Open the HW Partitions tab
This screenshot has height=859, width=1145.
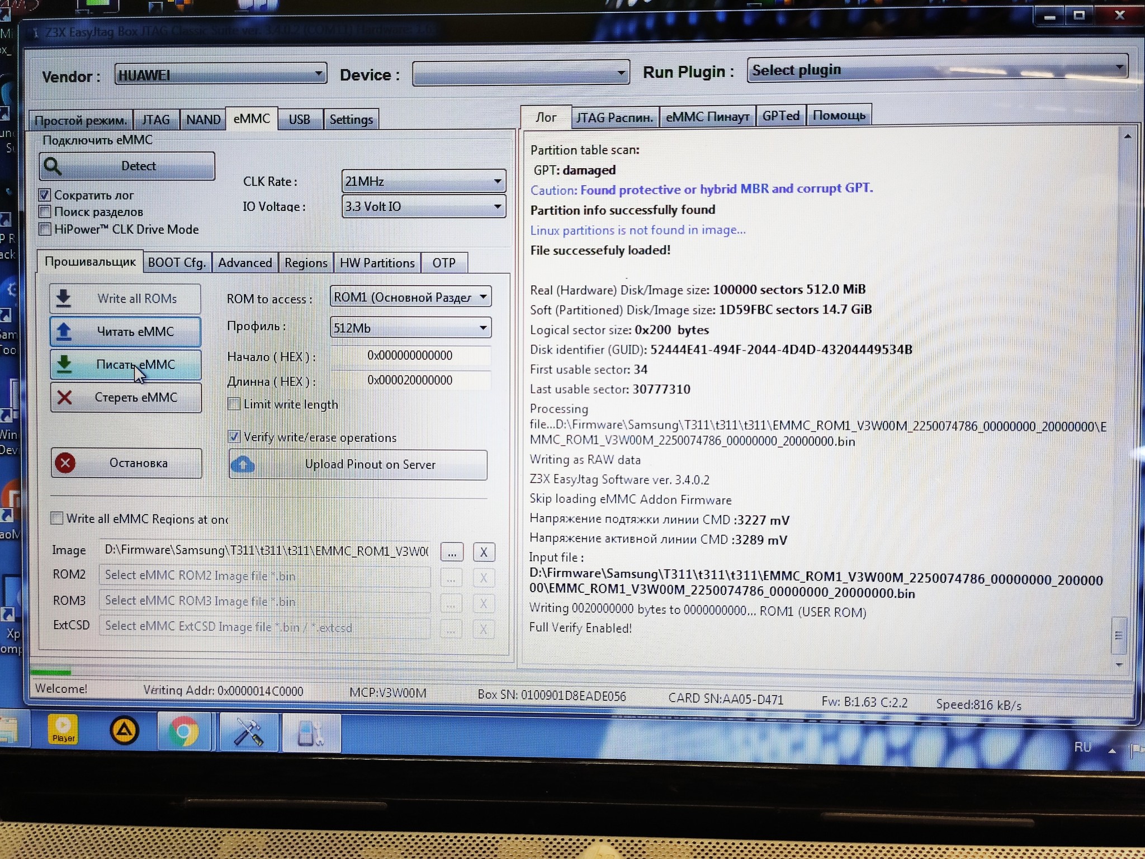[x=376, y=263]
